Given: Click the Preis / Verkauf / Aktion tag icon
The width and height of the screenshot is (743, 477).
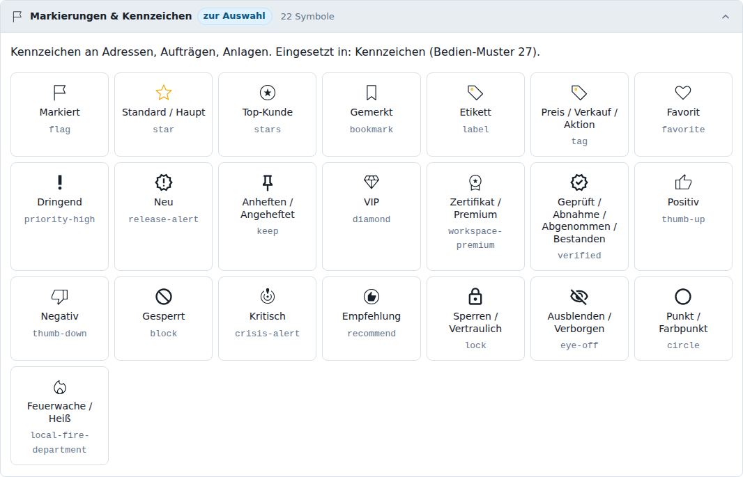Looking at the screenshot, I should (x=579, y=93).
